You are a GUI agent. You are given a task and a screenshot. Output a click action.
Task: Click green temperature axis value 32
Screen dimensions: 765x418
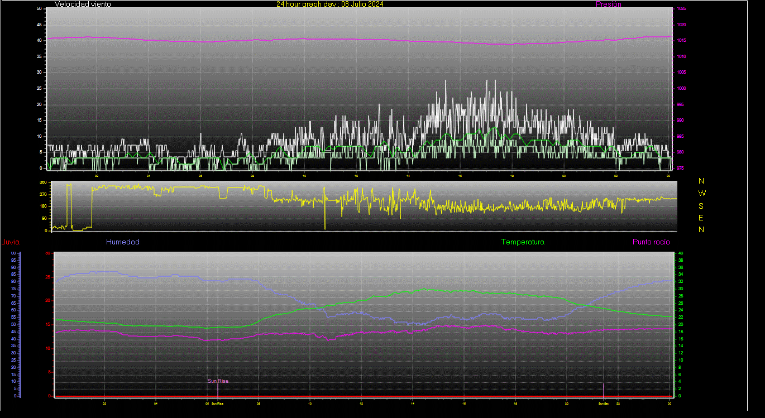pos(680,282)
